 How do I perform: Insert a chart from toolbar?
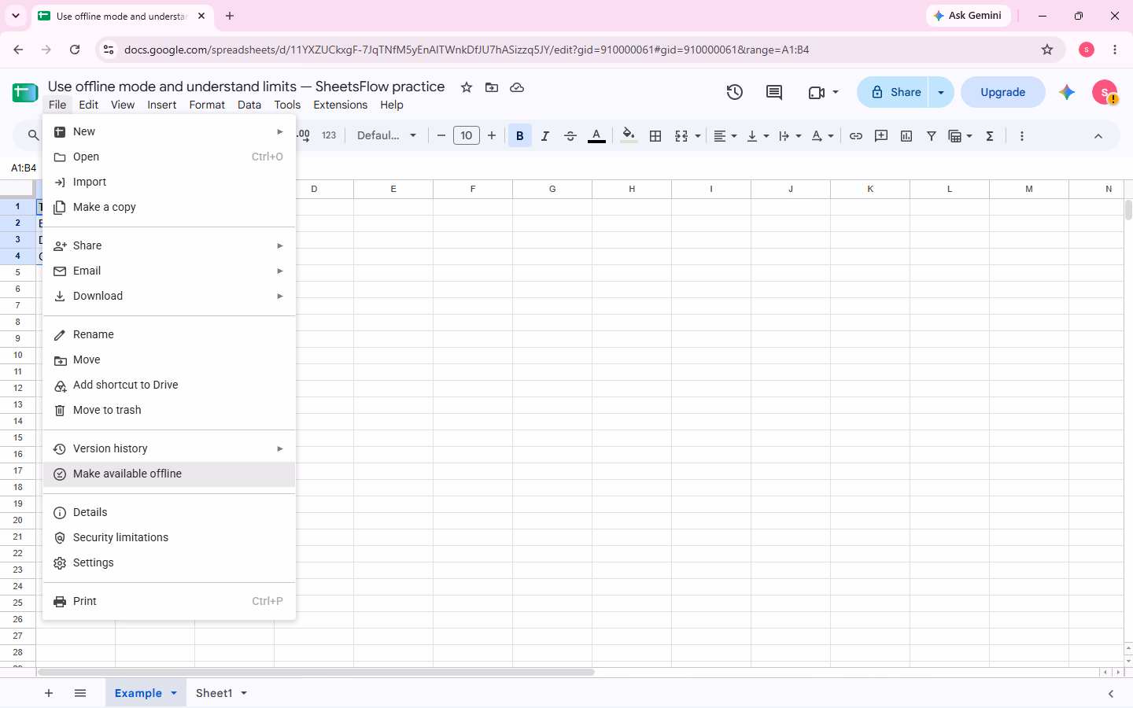tap(906, 136)
